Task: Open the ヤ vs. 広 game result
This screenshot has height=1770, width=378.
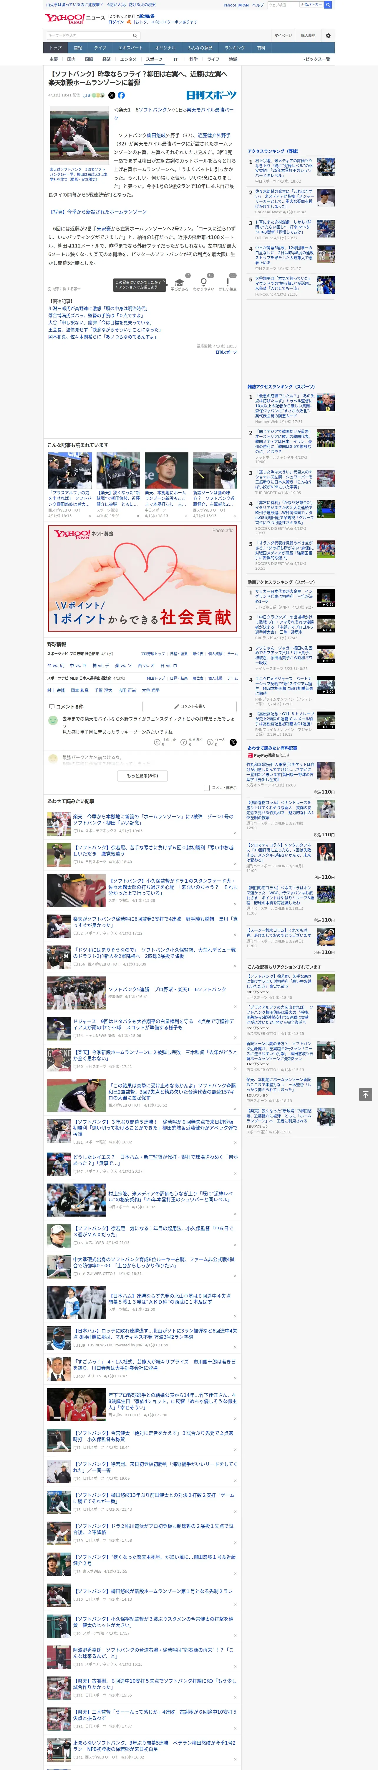Action: (56, 665)
